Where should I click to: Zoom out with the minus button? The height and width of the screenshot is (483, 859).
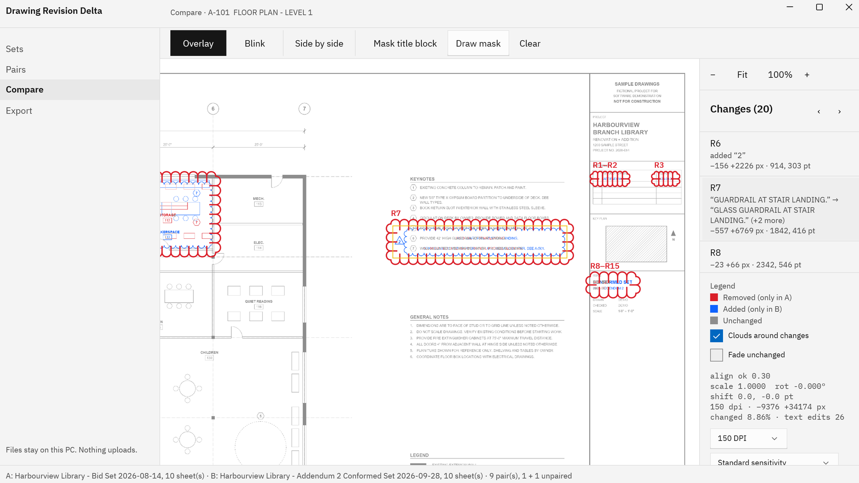coord(713,75)
